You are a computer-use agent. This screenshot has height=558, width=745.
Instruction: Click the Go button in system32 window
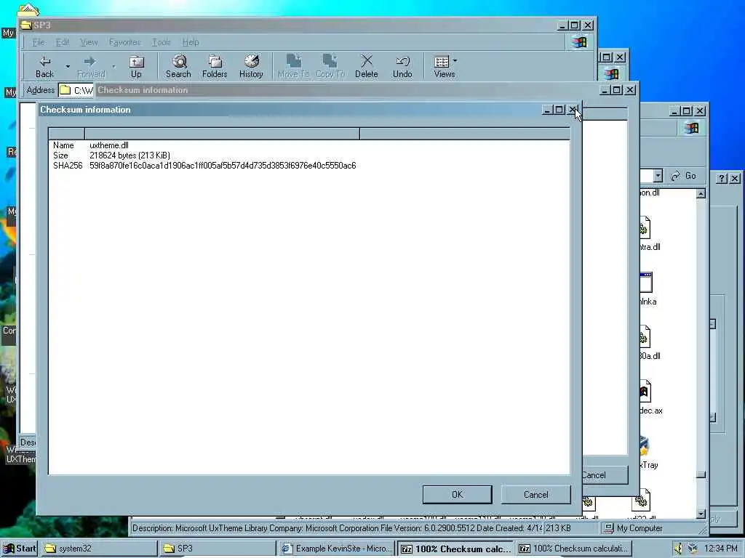coord(684,176)
